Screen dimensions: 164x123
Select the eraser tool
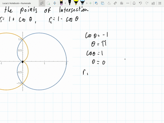tap(61, 3)
